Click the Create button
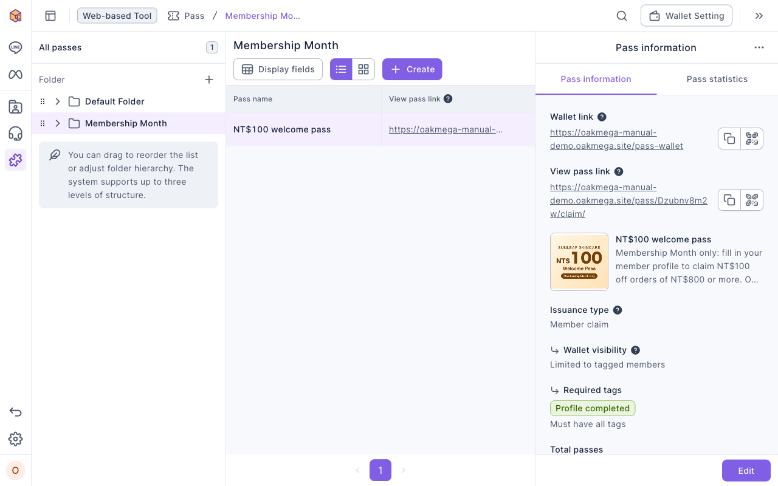The image size is (778, 486). (412, 69)
